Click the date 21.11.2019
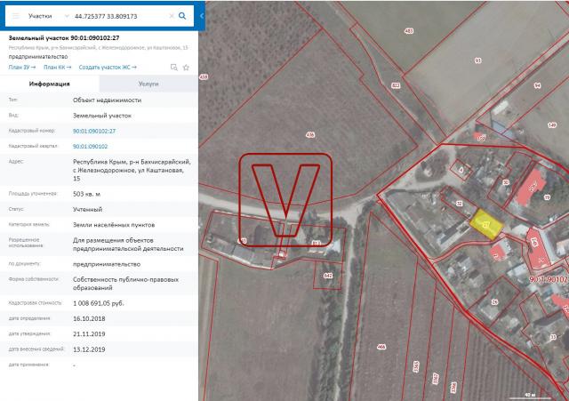 coord(89,333)
